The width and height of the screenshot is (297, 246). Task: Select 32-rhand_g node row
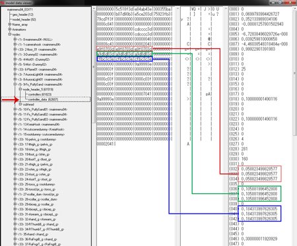click(36, 219)
